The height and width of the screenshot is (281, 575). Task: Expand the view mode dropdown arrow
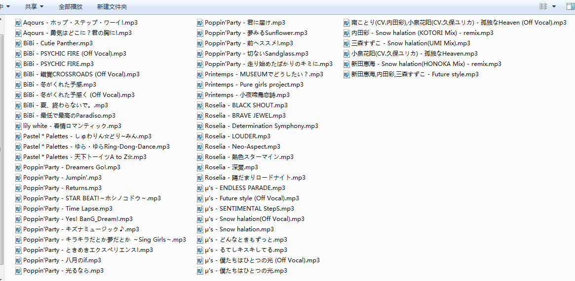pos(554,6)
